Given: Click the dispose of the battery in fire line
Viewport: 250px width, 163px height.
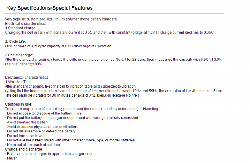Looking at the screenshot, I should tap(44, 113).
